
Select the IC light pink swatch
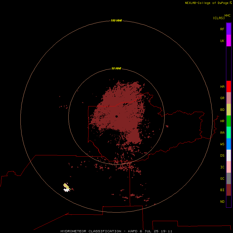point(229,167)
